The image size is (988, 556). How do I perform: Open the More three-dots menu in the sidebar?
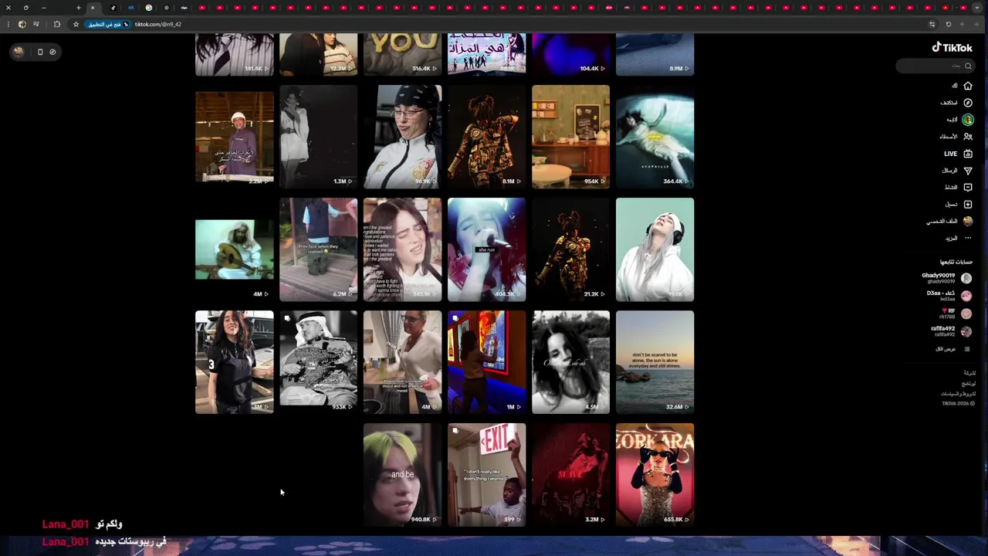point(968,239)
